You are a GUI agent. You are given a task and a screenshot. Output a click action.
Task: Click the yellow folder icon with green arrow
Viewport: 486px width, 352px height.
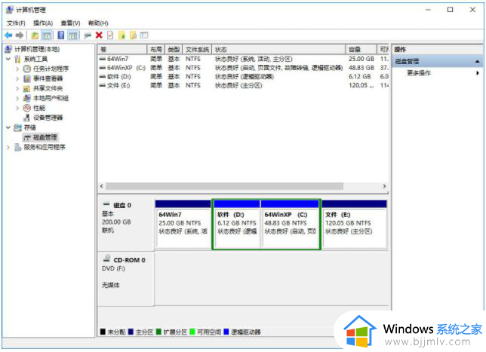(121, 35)
